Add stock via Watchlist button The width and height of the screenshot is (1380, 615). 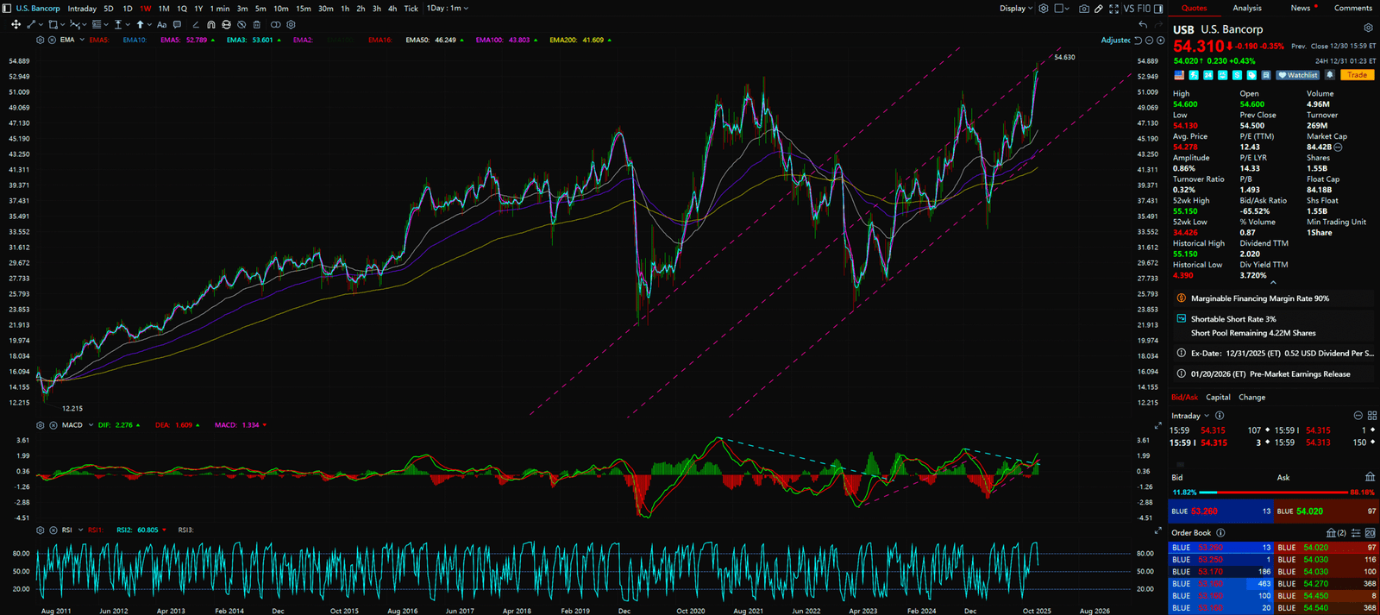(x=1298, y=75)
